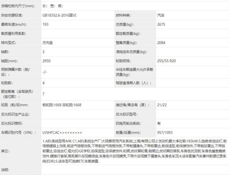229x175 pixels.
Task: Click the 说明 label
Action: point(5,170)
